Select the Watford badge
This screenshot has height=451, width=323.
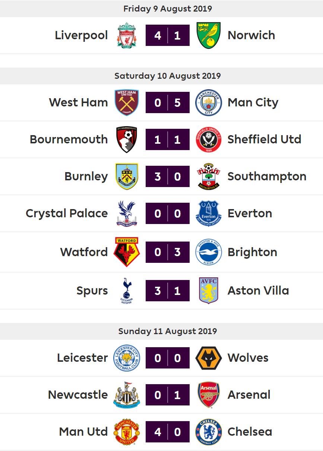pos(127,252)
